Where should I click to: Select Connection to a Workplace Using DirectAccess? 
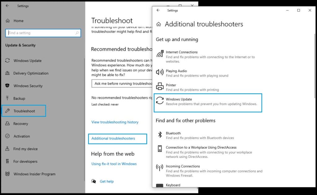(201, 147)
